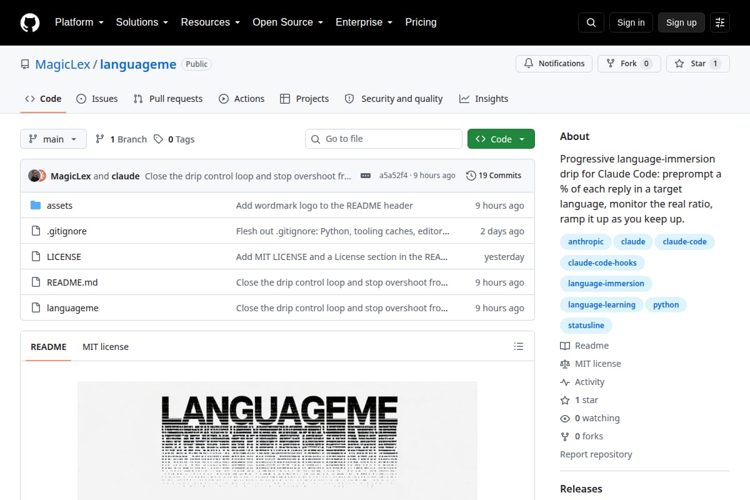
Task: Click the pulse icon beside Activity
Action: click(x=565, y=382)
